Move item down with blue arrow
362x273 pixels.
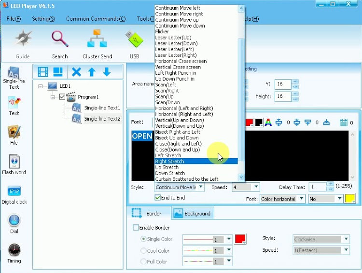pos(107,72)
